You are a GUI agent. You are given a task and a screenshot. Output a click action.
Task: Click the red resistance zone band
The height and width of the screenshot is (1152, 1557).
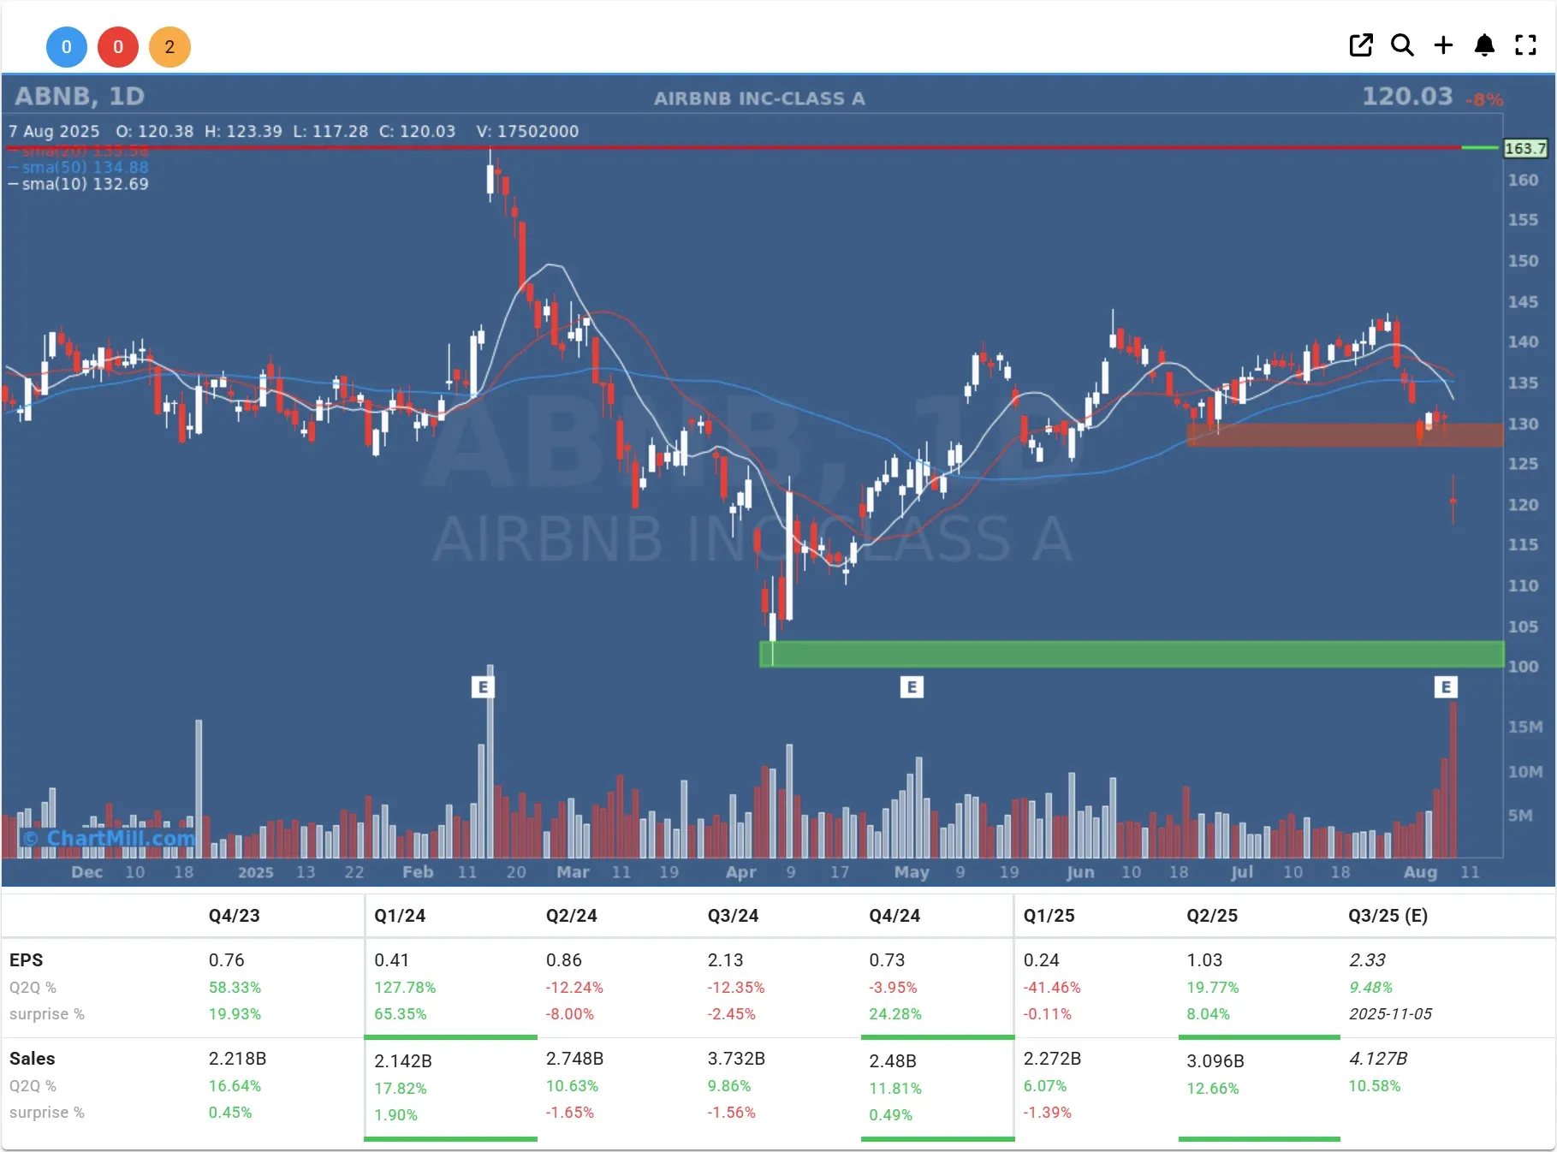click(x=1345, y=435)
